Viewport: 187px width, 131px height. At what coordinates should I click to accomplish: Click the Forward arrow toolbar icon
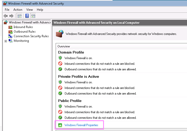click(11, 16)
